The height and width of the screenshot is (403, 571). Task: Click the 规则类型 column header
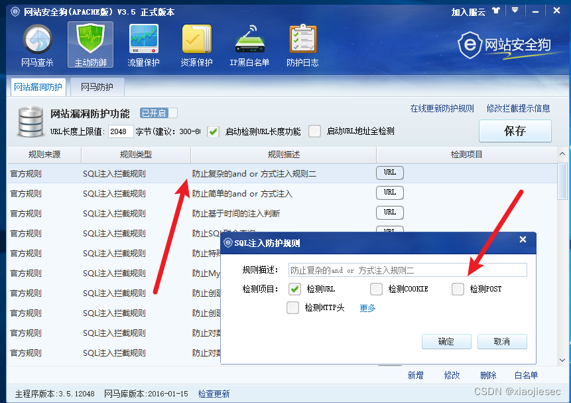136,155
